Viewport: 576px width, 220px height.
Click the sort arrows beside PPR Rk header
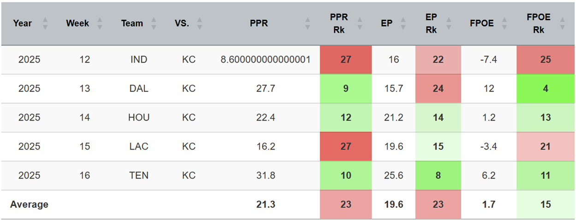click(360, 23)
